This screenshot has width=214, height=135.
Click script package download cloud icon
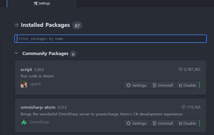tap(180, 69)
